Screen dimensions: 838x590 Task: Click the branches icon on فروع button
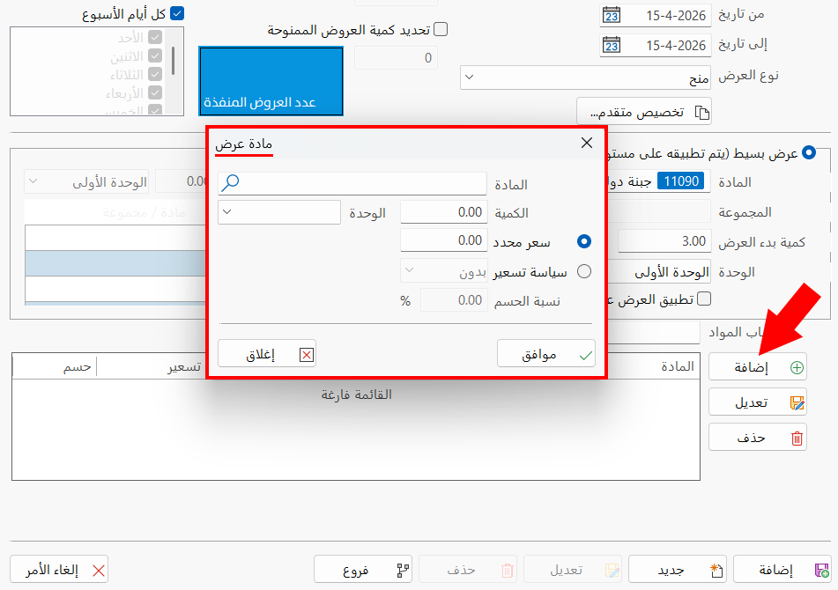[403, 570]
